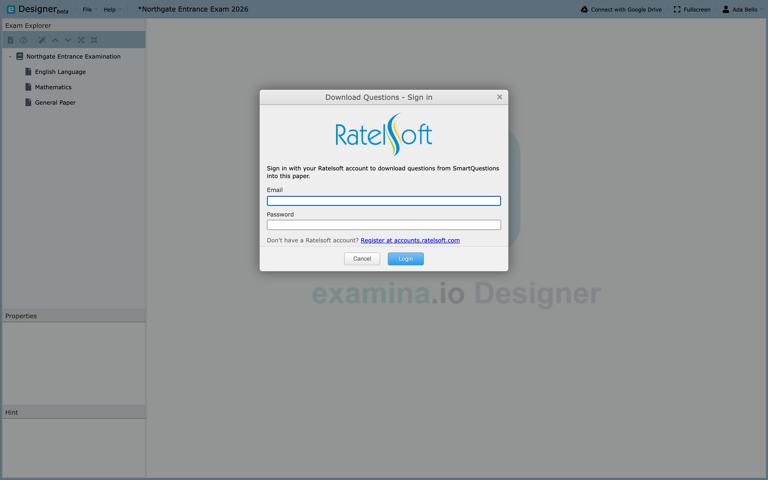Click the magic wand toolbar icon
Screen dimensions: 768x480
[42, 40]
